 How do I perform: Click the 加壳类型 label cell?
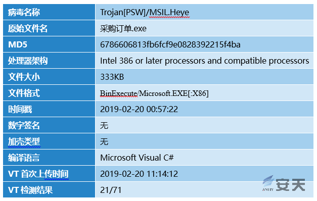click(x=49, y=141)
